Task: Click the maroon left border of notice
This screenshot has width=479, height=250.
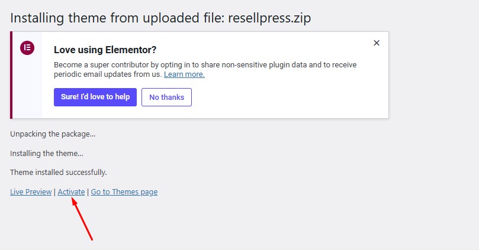Action: pyautogui.click(x=11, y=75)
